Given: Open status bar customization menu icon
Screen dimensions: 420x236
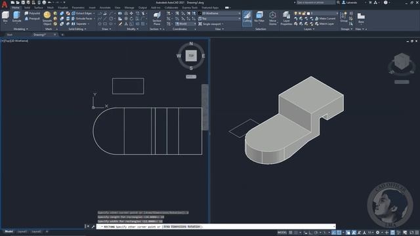Looking at the screenshot, I should tap(417, 233).
